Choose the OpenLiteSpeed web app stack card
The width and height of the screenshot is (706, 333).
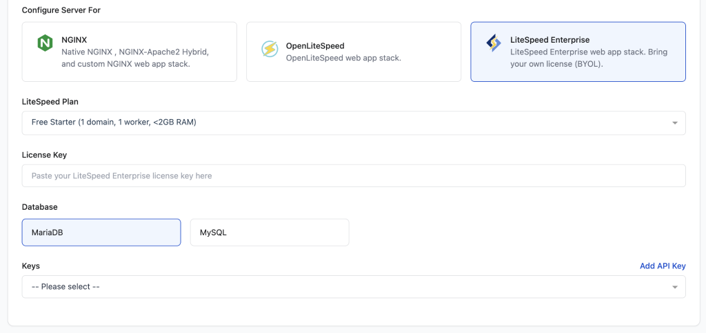pos(354,52)
